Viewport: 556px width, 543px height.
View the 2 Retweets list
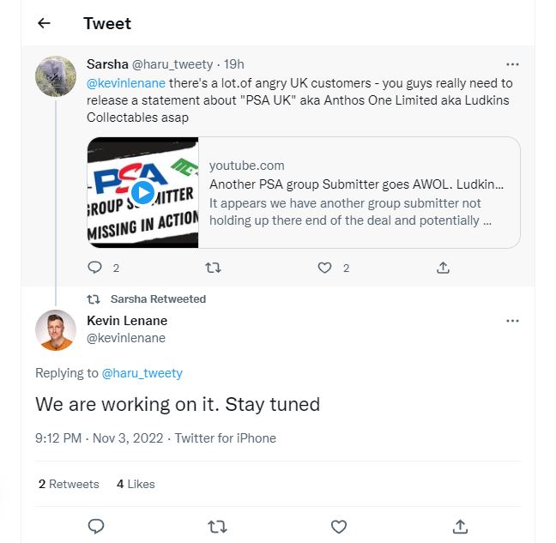(x=69, y=484)
